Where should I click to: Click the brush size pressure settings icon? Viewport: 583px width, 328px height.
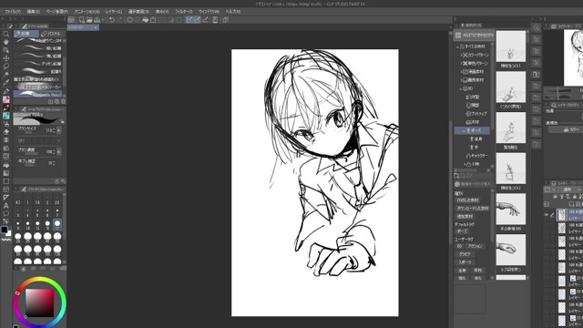(x=58, y=130)
